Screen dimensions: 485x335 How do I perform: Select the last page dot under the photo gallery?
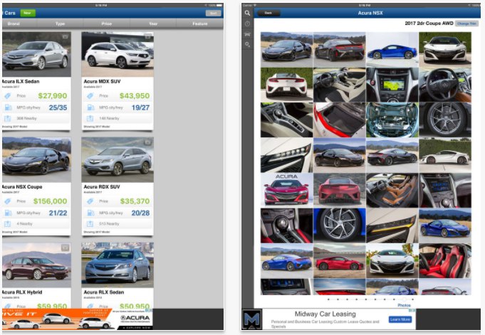coord(412,299)
